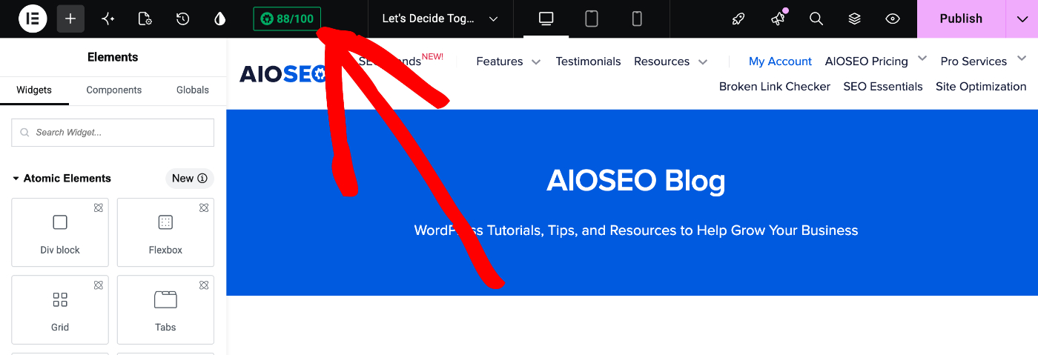
Task: Expand the Features chevron
Action: [536, 62]
